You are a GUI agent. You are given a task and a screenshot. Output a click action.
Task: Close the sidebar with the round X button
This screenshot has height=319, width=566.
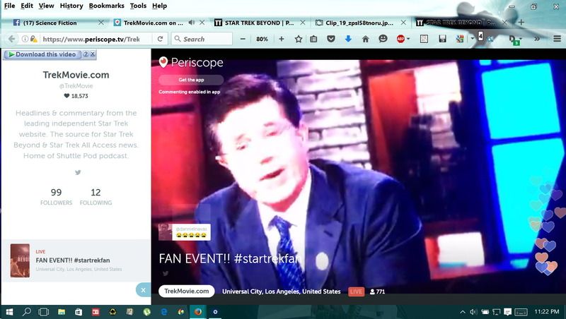(143, 290)
